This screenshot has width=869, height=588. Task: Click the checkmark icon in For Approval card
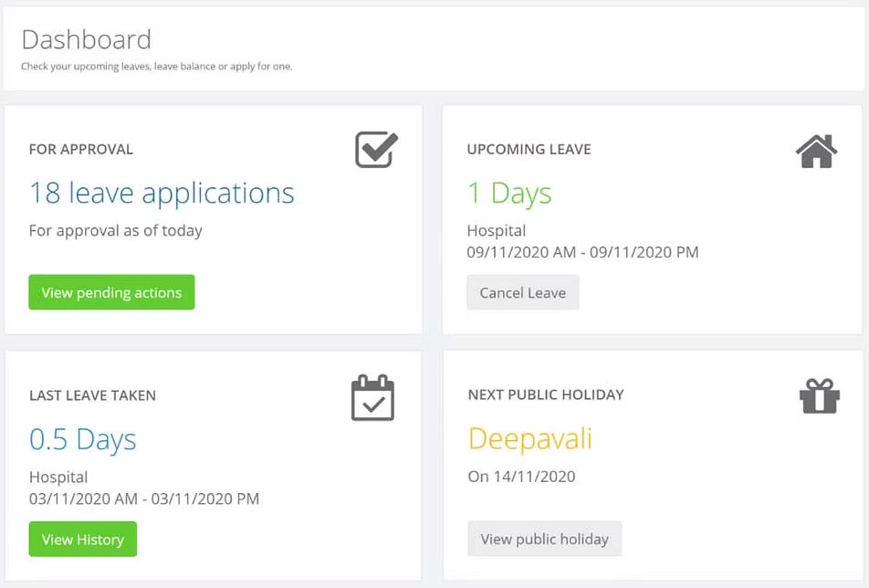376,150
